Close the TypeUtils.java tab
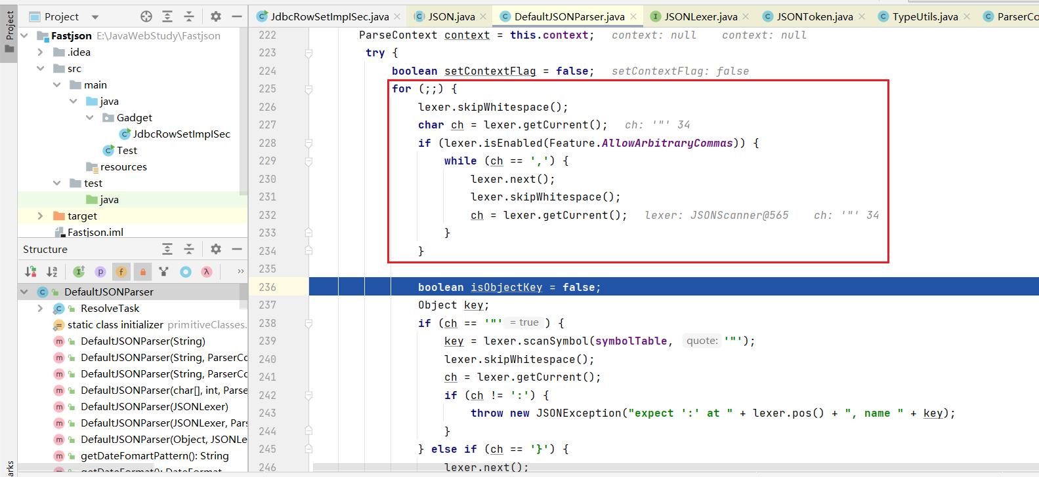The image size is (1039, 477). (967, 16)
